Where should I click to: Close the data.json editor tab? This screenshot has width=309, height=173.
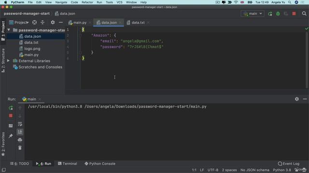[120, 23]
